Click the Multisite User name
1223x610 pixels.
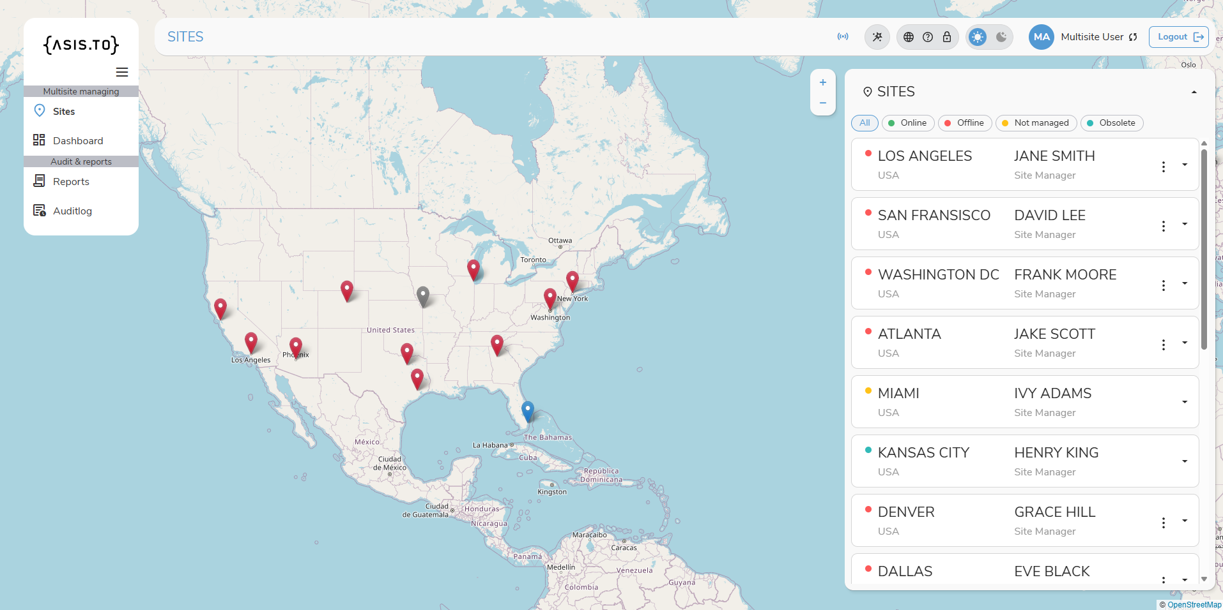point(1092,37)
